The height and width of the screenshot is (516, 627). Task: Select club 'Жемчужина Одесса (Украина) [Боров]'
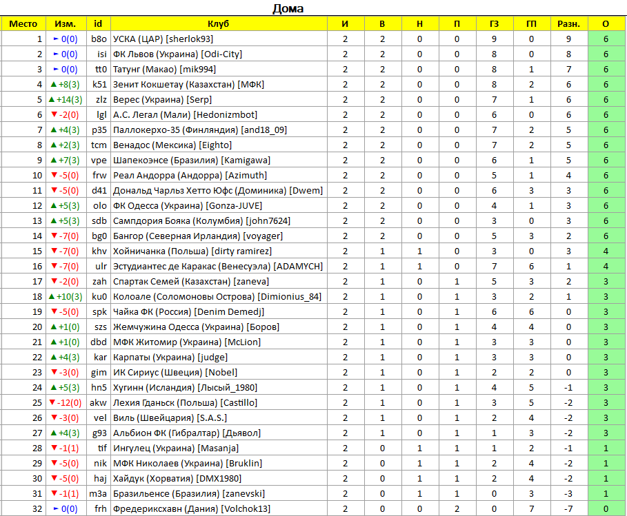pyautogui.click(x=196, y=327)
